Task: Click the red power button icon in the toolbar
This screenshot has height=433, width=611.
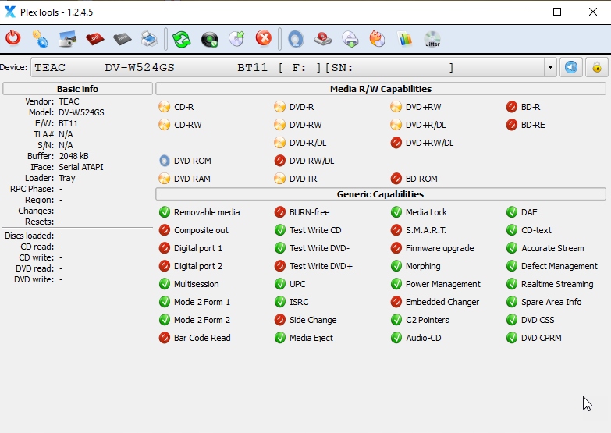Action: [x=12, y=38]
